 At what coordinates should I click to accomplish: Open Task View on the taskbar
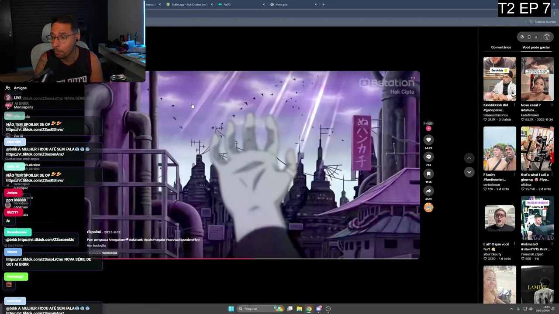point(290,309)
